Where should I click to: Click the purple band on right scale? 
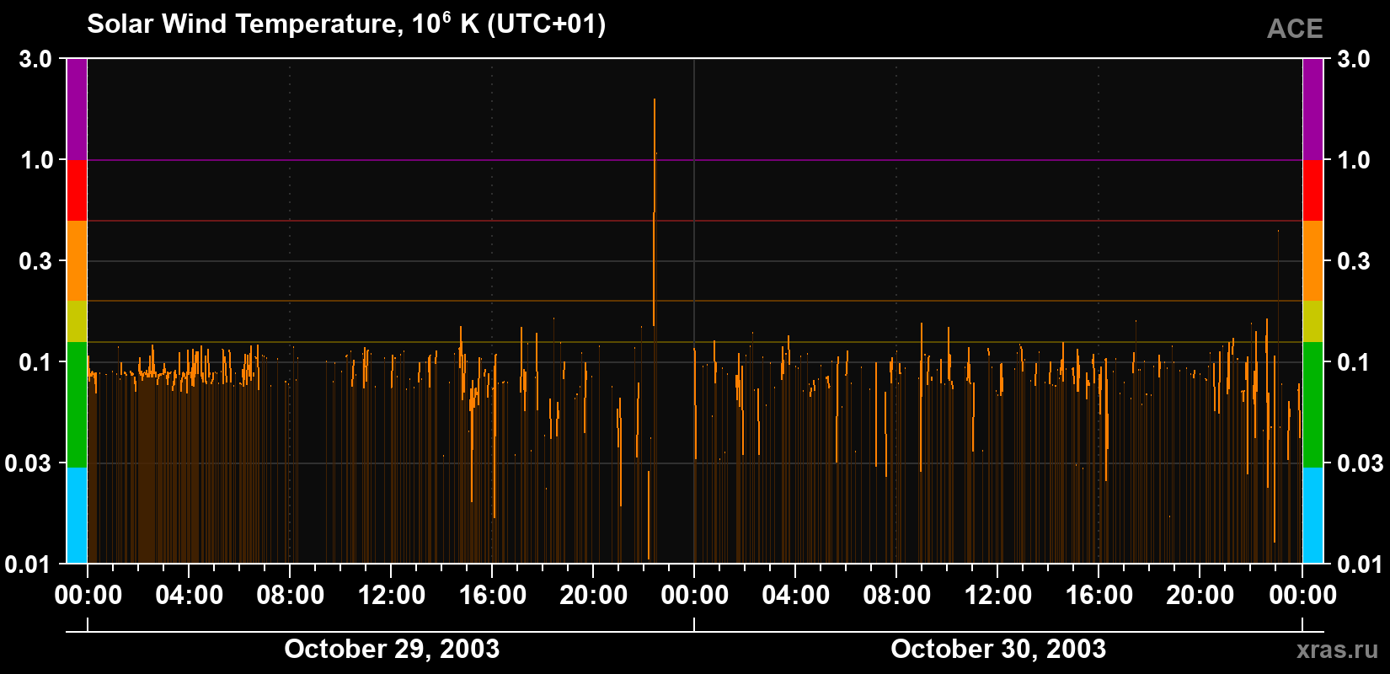pos(1312,110)
